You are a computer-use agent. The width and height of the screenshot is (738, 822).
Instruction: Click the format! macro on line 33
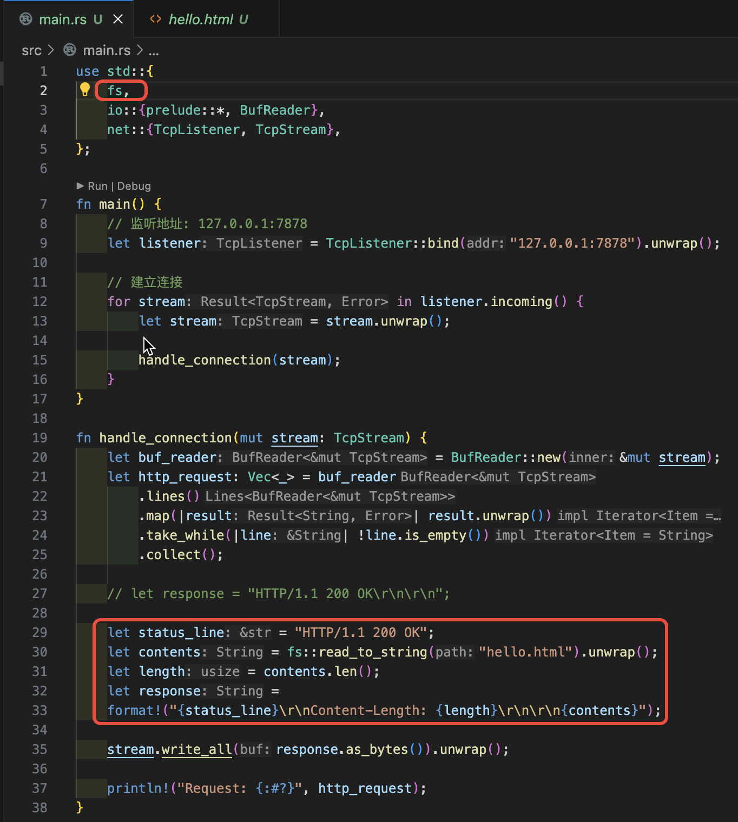click(x=134, y=710)
